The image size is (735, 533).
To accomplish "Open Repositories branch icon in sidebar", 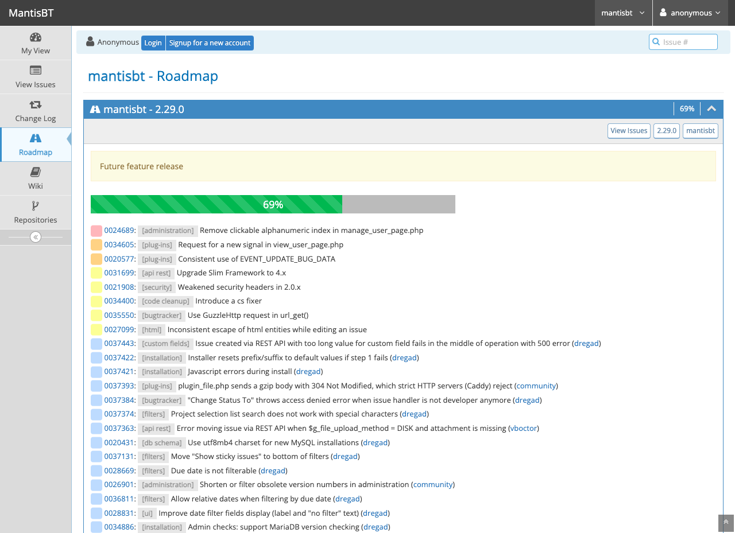I will 36,206.
